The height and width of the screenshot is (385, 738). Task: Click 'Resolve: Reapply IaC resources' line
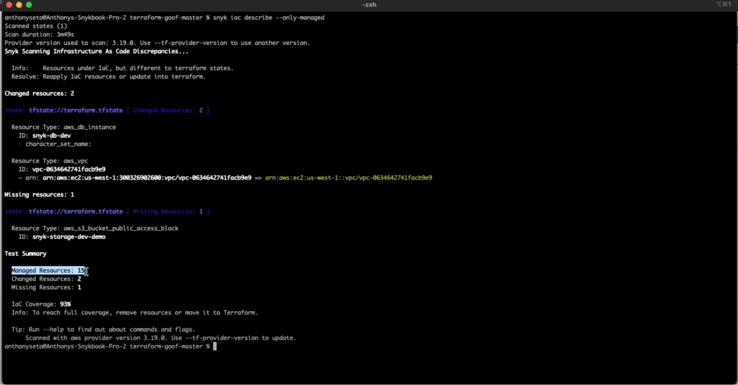(109, 77)
